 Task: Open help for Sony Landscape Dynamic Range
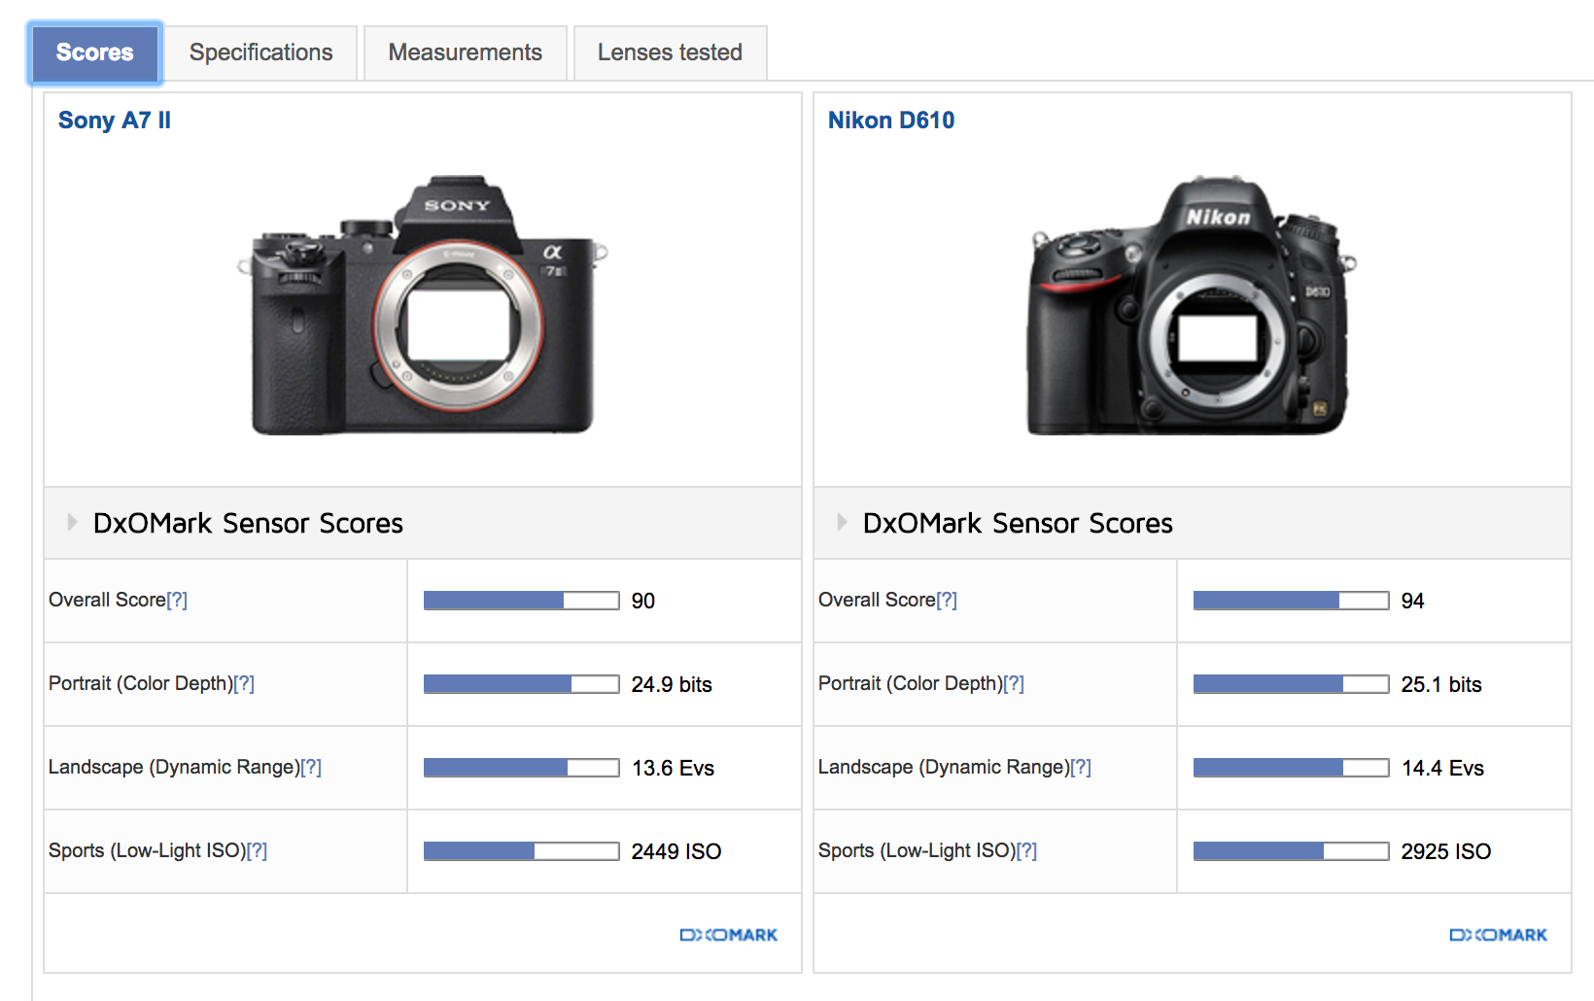click(x=311, y=768)
